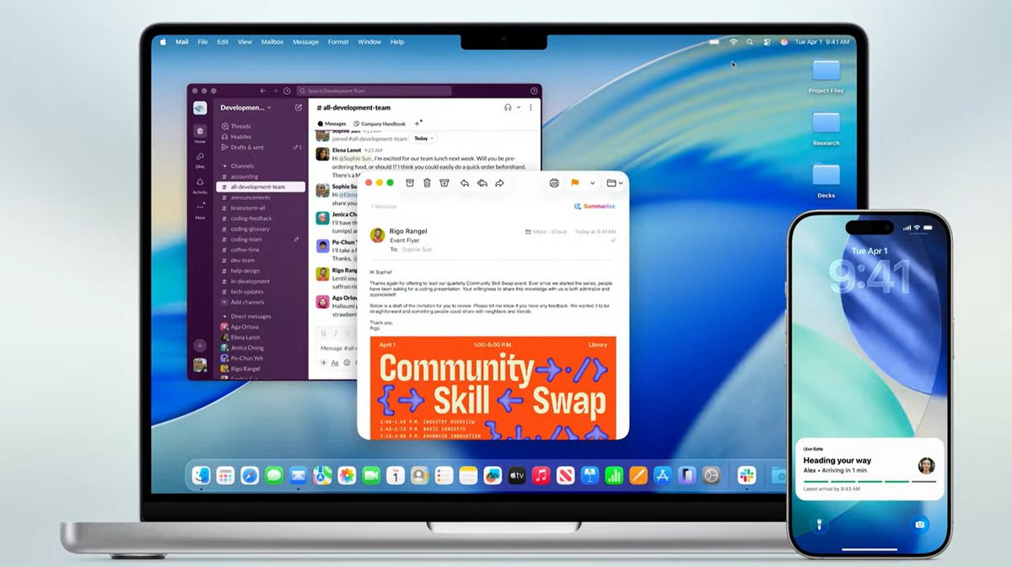Open Huddles in Slack sidebar

pos(236,137)
